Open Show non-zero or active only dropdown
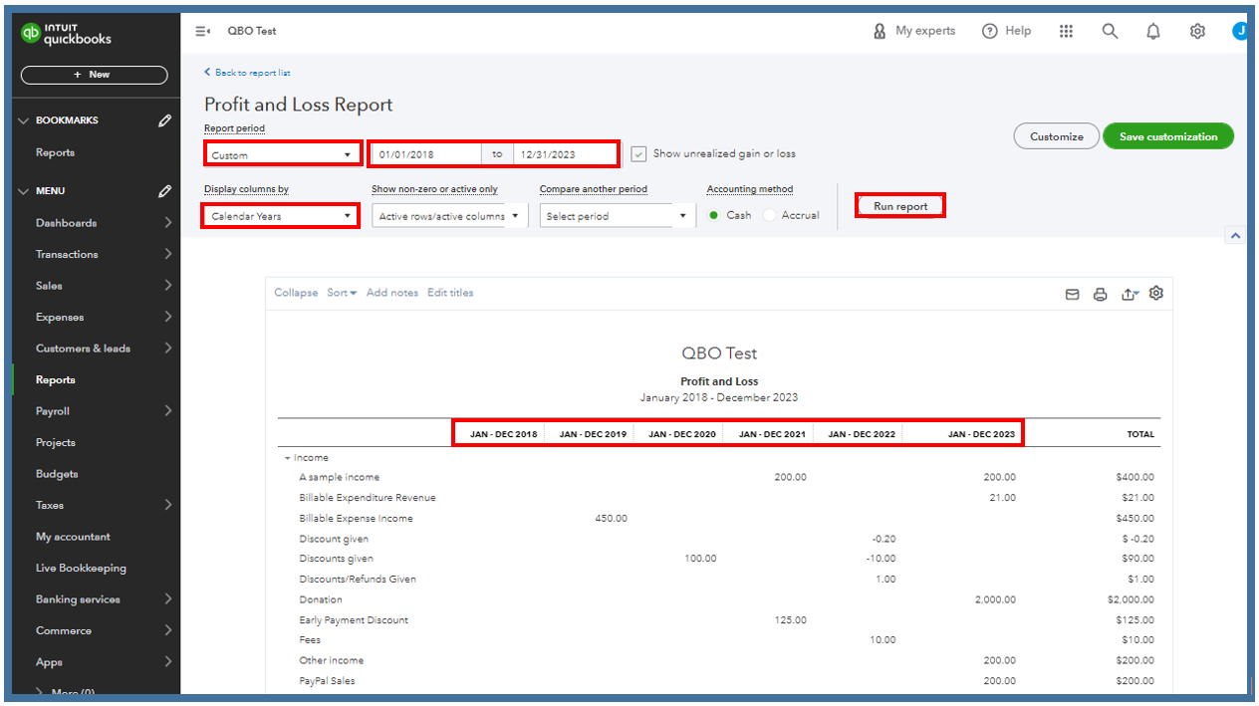 click(x=449, y=216)
